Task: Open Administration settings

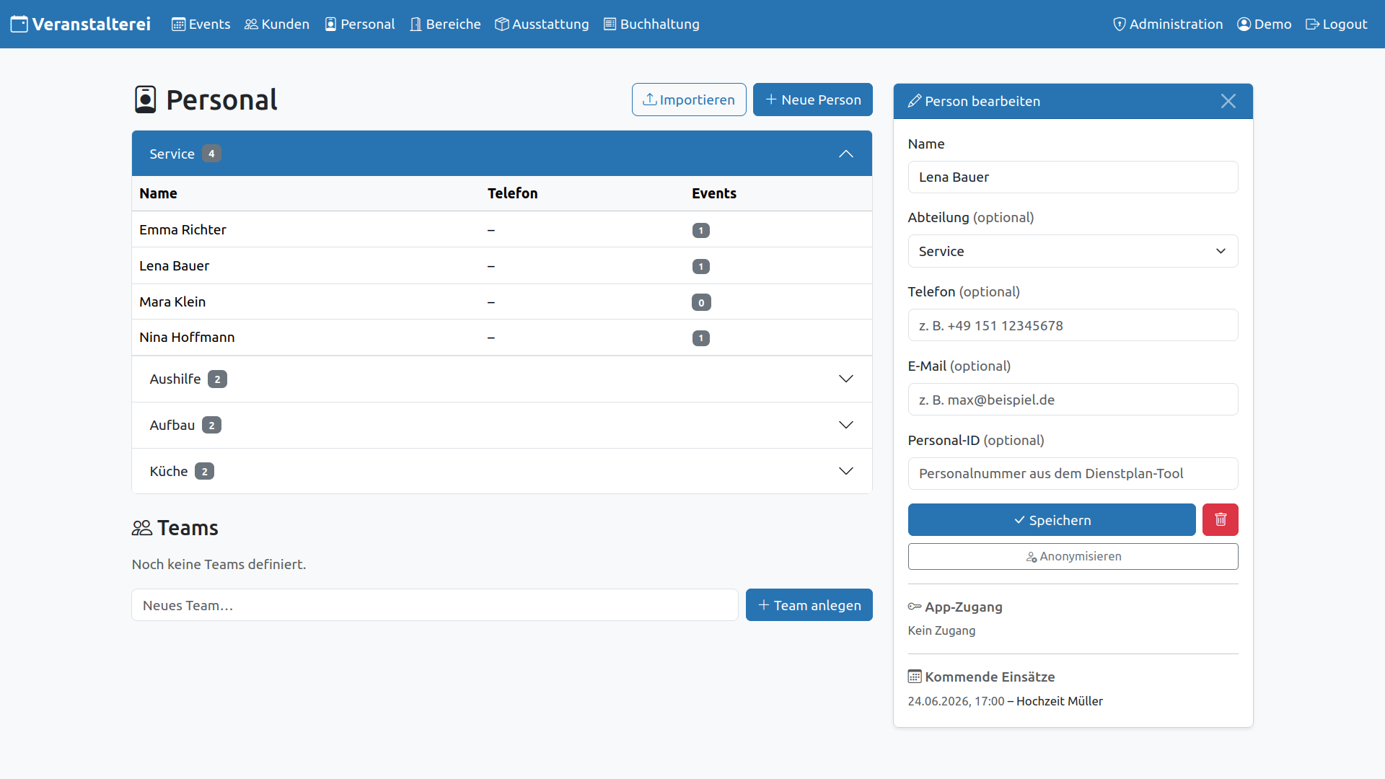Action: [x=1168, y=24]
